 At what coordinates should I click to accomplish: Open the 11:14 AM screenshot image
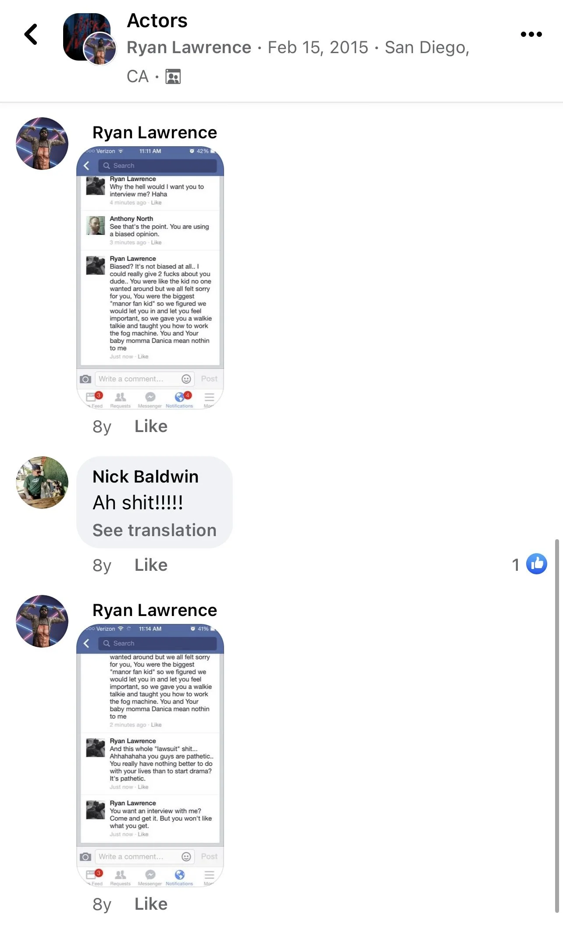pos(150,755)
